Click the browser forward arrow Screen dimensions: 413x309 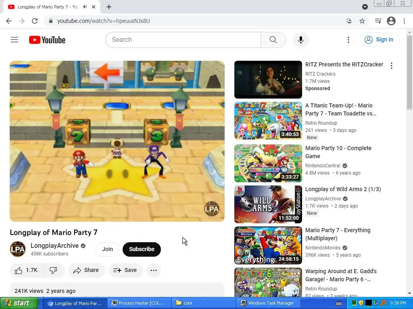(x=22, y=21)
